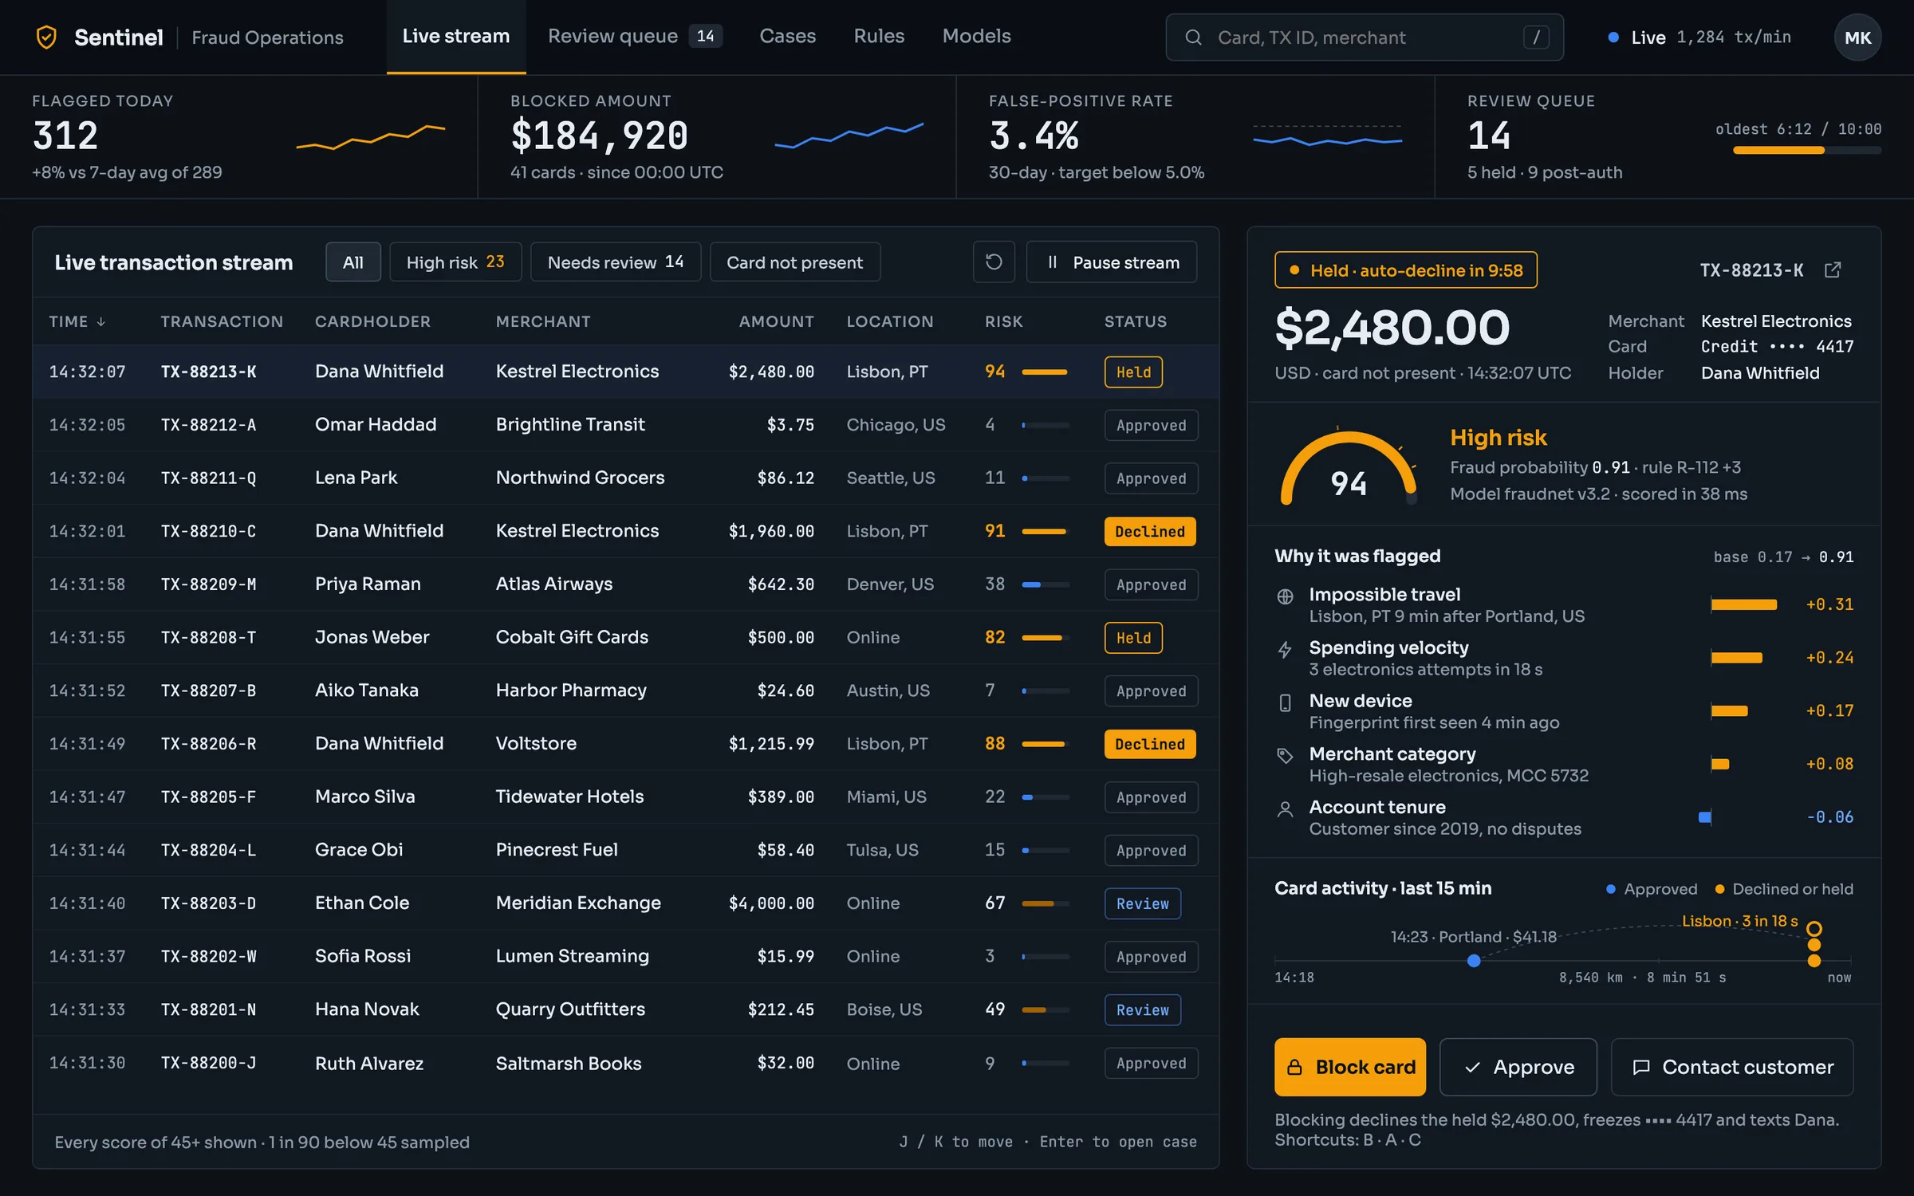Click the New device phone icon
1914x1196 pixels.
pos(1285,702)
